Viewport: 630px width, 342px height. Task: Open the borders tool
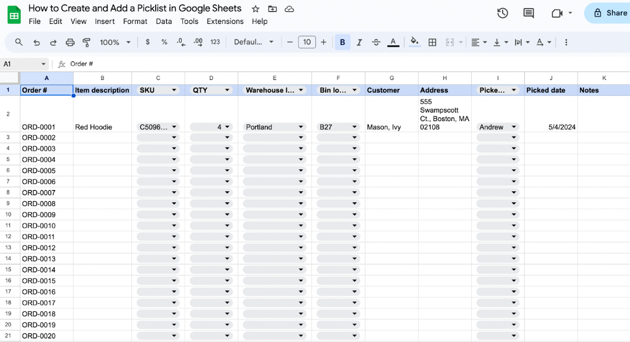tap(432, 42)
